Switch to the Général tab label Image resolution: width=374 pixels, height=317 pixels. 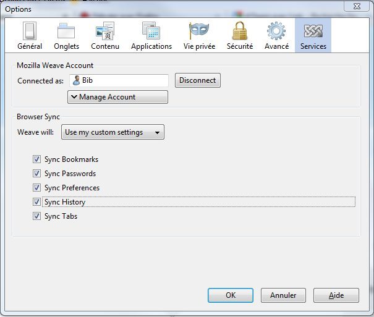(x=30, y=46)
